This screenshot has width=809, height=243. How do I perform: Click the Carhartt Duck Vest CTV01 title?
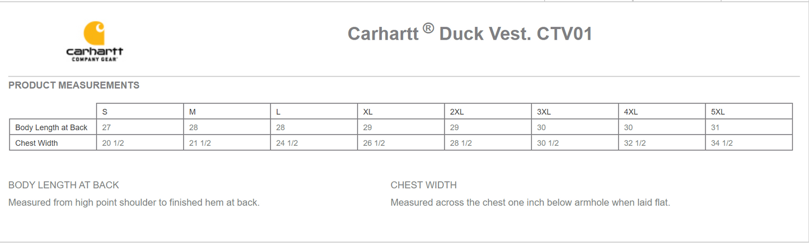[470, 34]
